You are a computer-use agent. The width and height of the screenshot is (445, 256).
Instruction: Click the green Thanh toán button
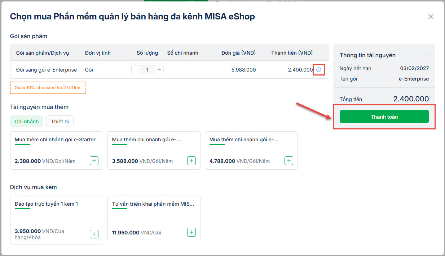click(384, 116)
